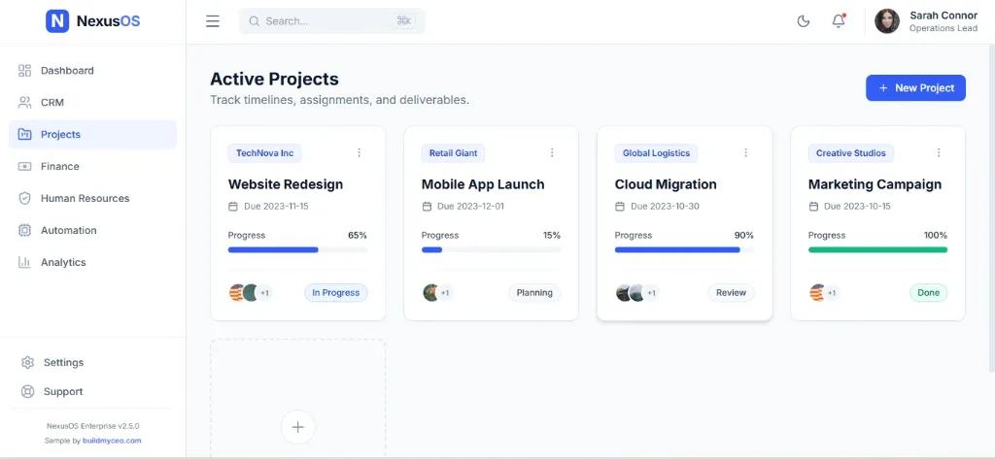Open options menu for Website Redesign card
Screen dimensions: 995x459
point(359,153)
